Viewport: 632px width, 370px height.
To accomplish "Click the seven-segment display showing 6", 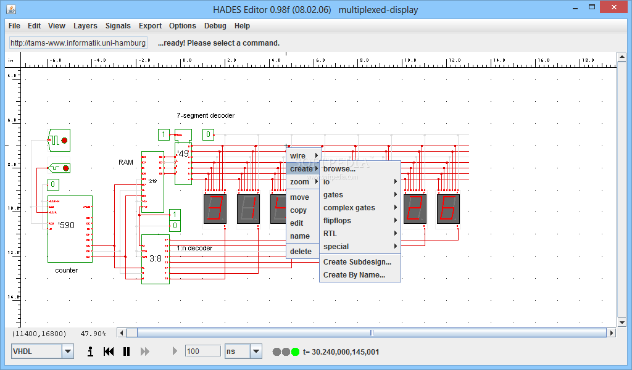I will 448,209.
